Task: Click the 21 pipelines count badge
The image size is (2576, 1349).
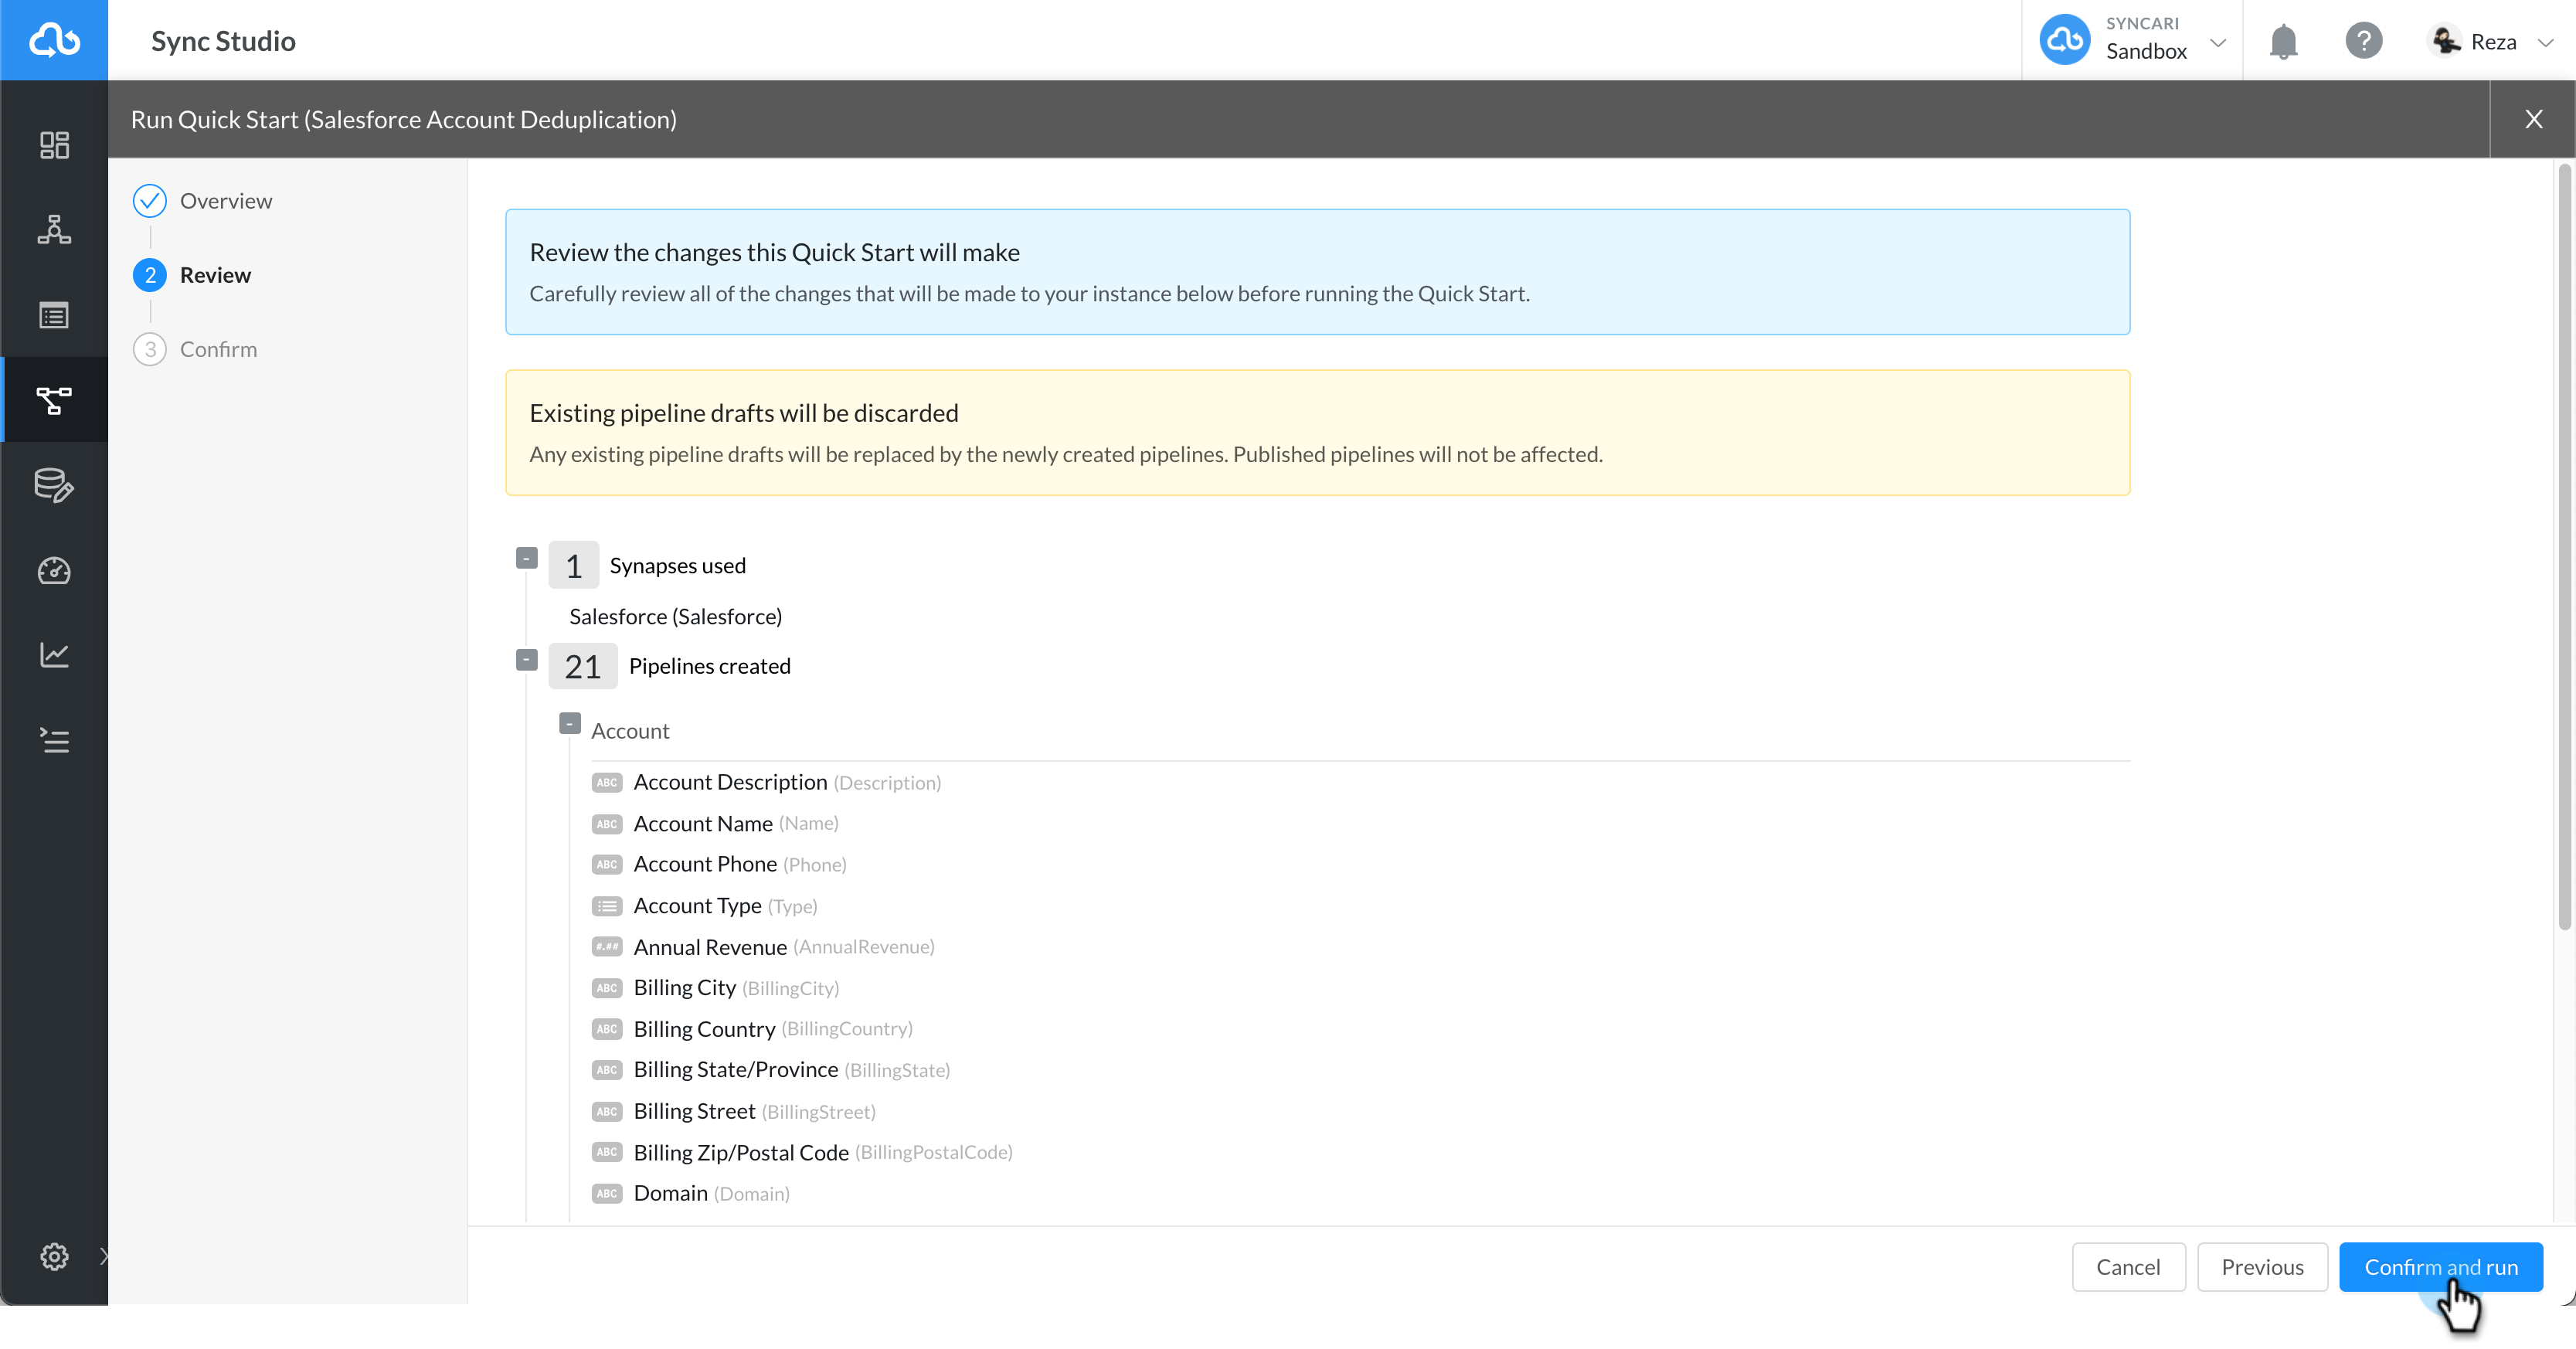Action: (x=582, y=666)
